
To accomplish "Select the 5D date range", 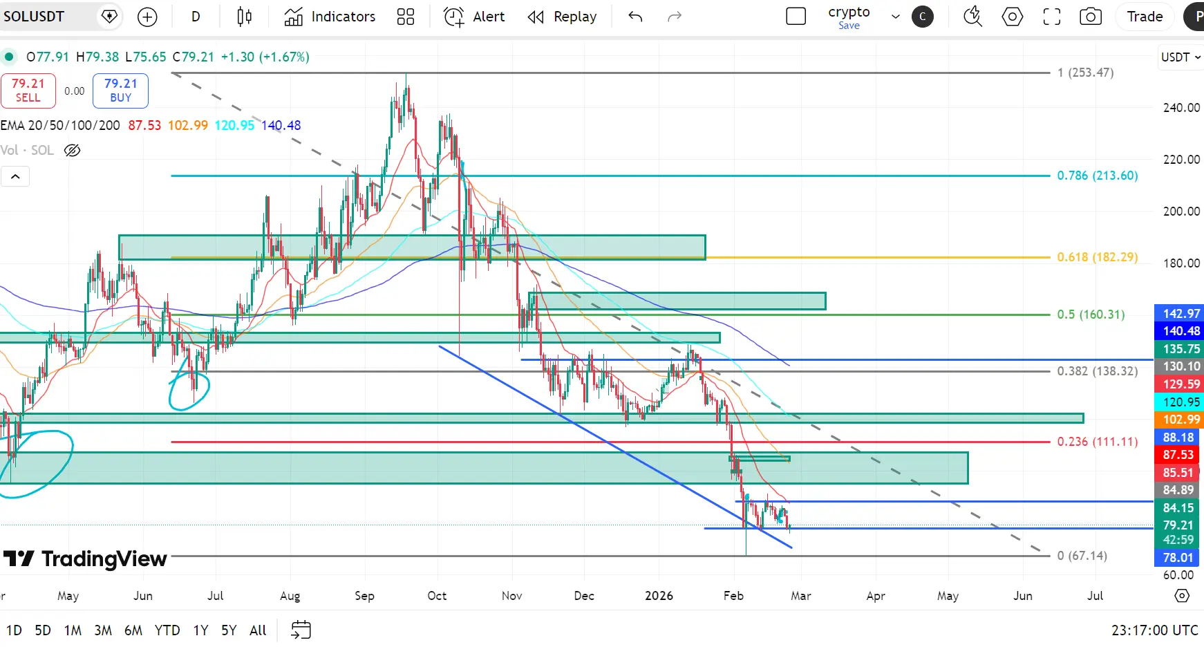I will click(43, 630).
